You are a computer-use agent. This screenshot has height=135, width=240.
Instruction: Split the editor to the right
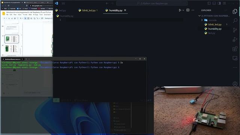188,10
